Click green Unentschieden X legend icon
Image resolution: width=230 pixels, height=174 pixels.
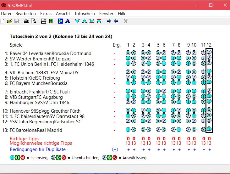58,158
